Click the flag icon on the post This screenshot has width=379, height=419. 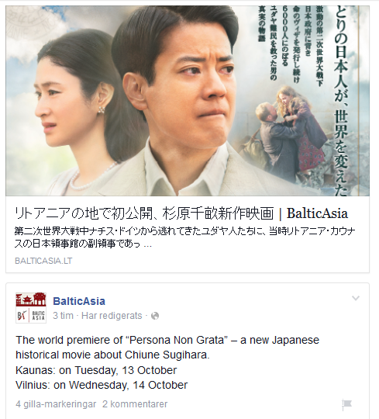[x=346, y=405]
